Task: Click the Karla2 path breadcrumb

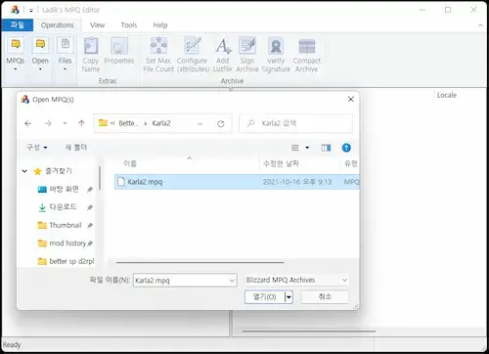Action: tap(161, 123)
